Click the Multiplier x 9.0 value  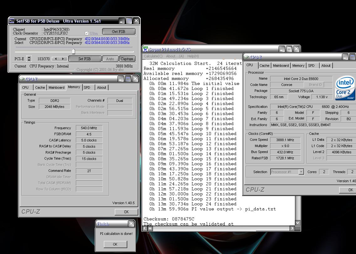(x=285, y=146)
